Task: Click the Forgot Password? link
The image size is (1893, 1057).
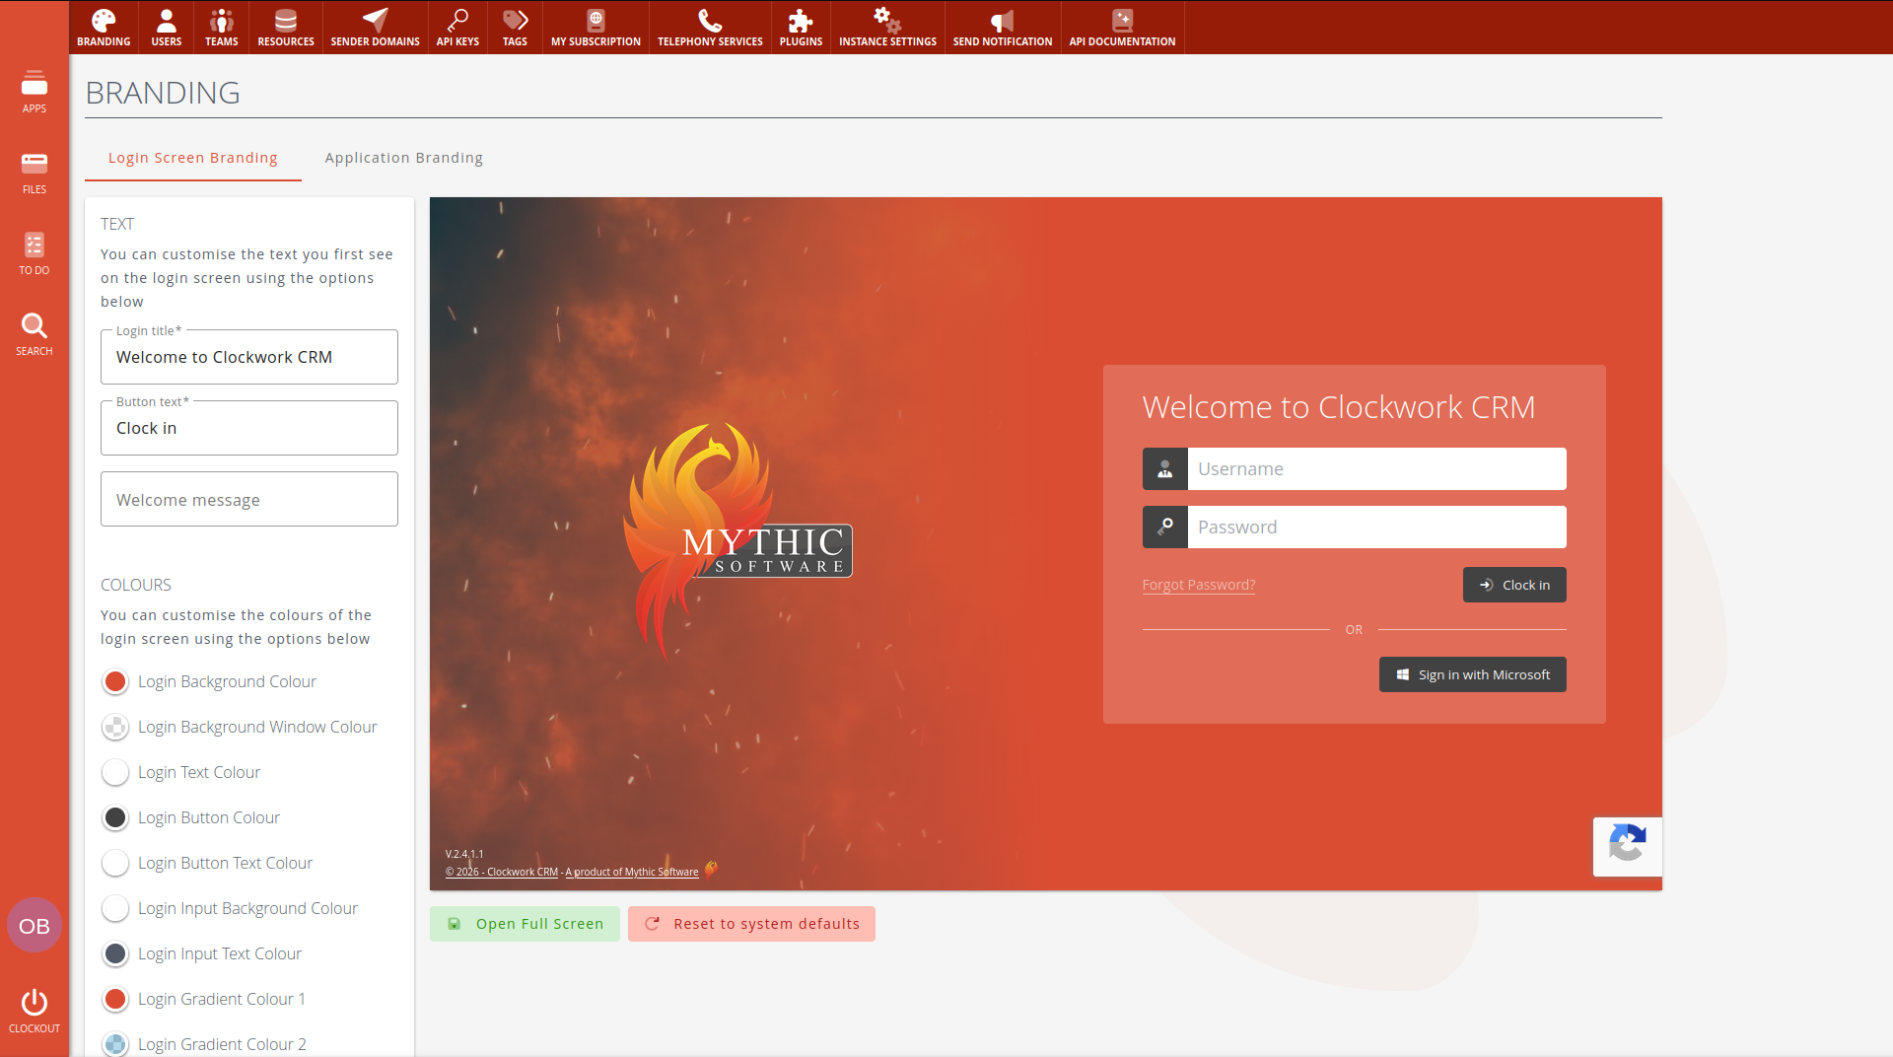Action: coord(1199,585)
